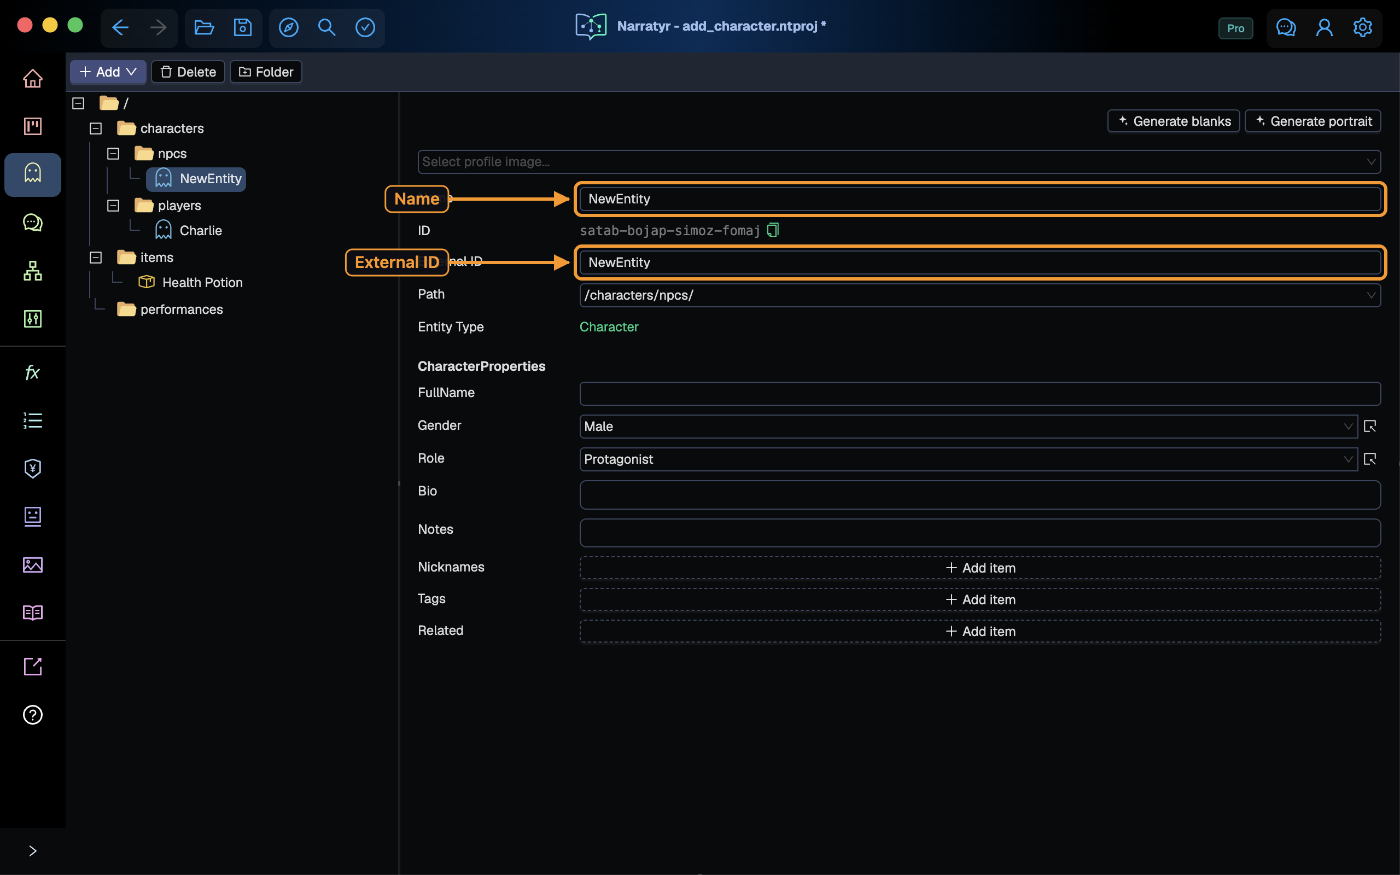1400x875 pixels.
Task: Open the dialogue bubbles sidebar icon
Action: click(33, 222)
